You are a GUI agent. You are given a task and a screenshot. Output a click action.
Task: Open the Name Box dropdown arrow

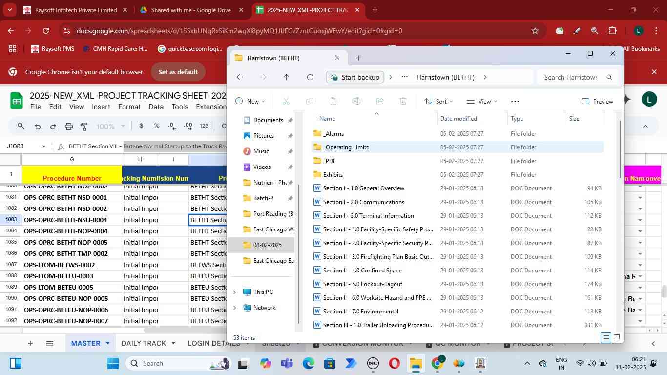pos(44,146)
